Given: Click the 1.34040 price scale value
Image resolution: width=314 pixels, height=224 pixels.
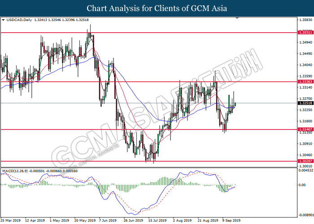Looking at the screenshot, I should click(x=306, y=65).
